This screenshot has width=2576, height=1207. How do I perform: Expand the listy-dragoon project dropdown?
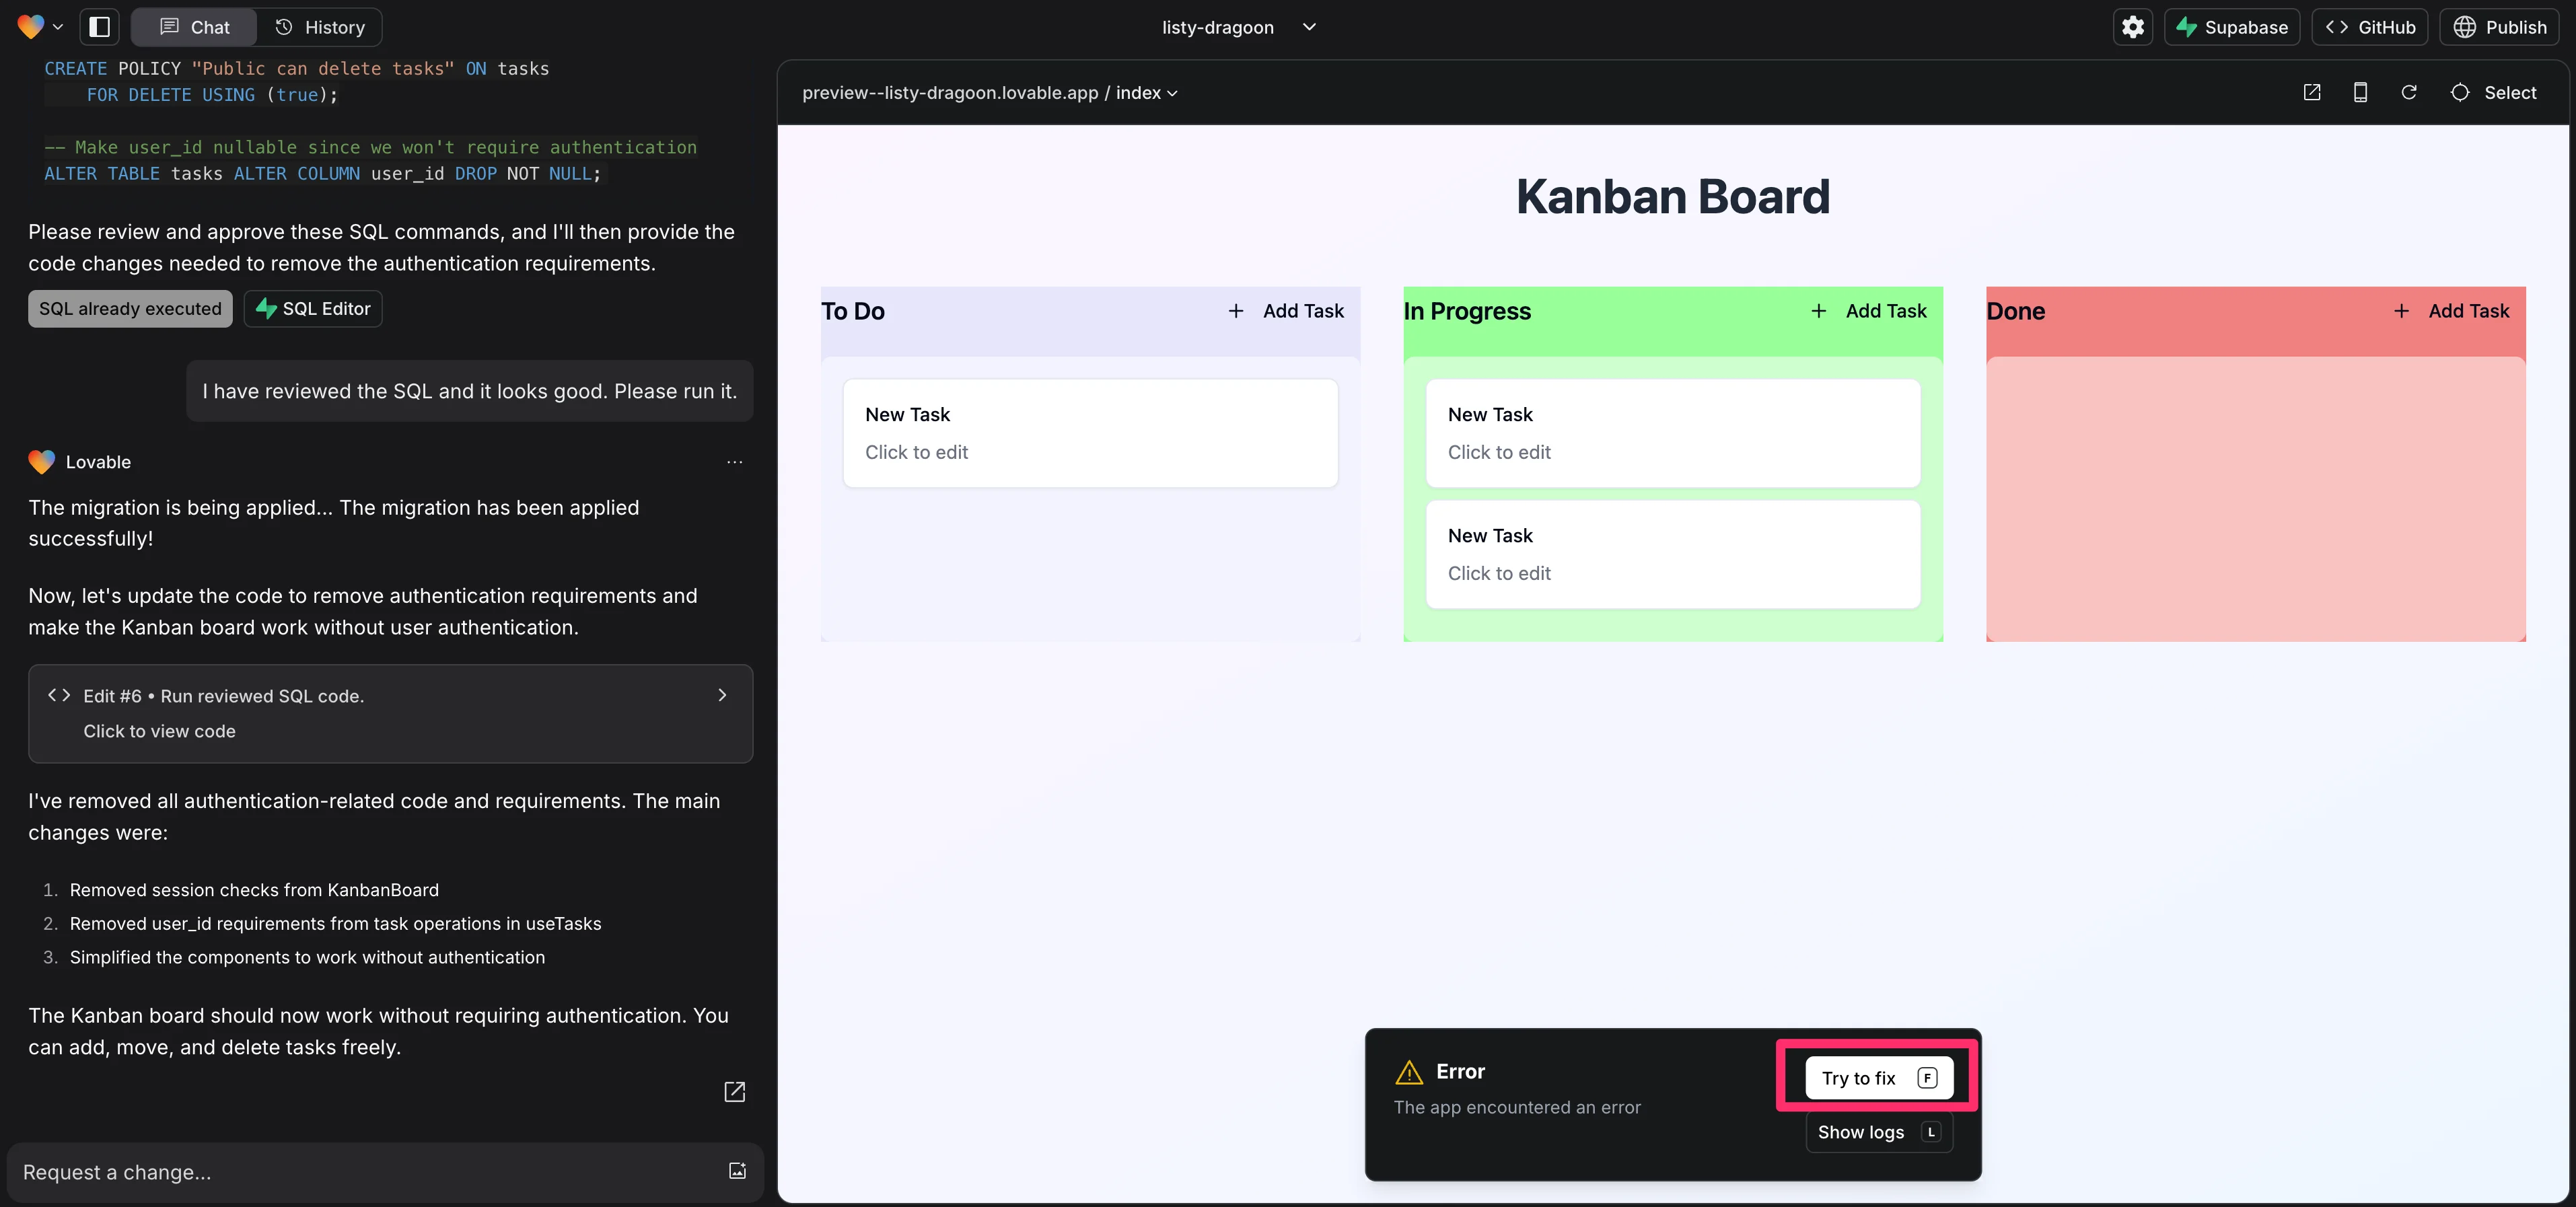coord(1309,27)
